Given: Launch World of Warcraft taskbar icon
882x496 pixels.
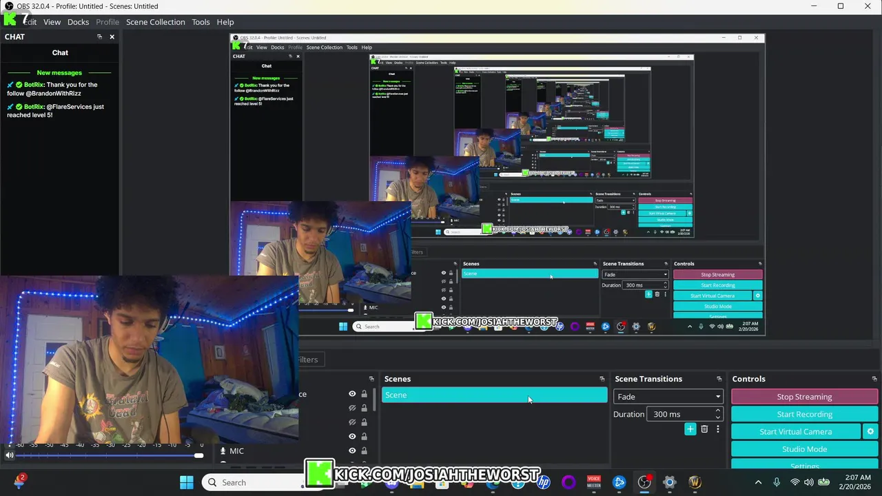Looking at the screenshot, I should (695, 482).
